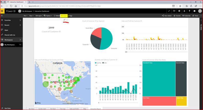Click View related in the action bar
Image resolution: width=203 pixels, height=110 pixels.
167,16
